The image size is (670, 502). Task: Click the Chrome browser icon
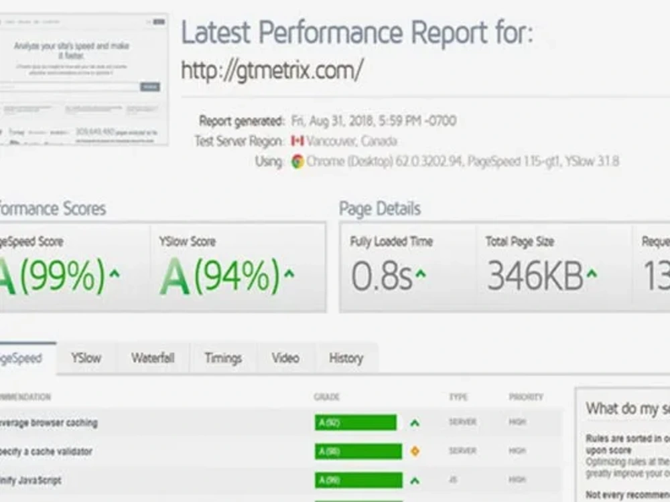[x=298, y=161]
